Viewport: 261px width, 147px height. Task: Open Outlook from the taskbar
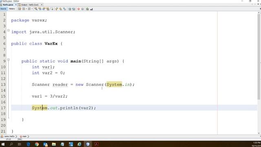(x=45, y=144)
